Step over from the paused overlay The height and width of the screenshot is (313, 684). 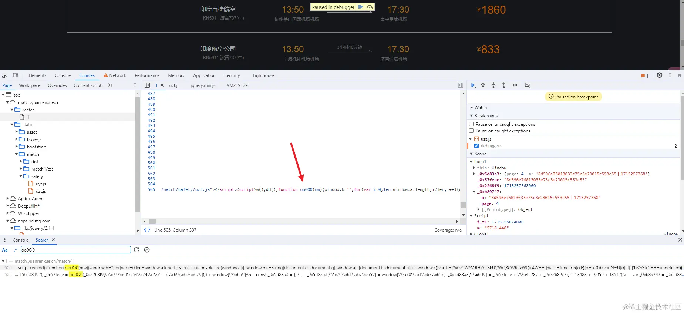point(370,7)
